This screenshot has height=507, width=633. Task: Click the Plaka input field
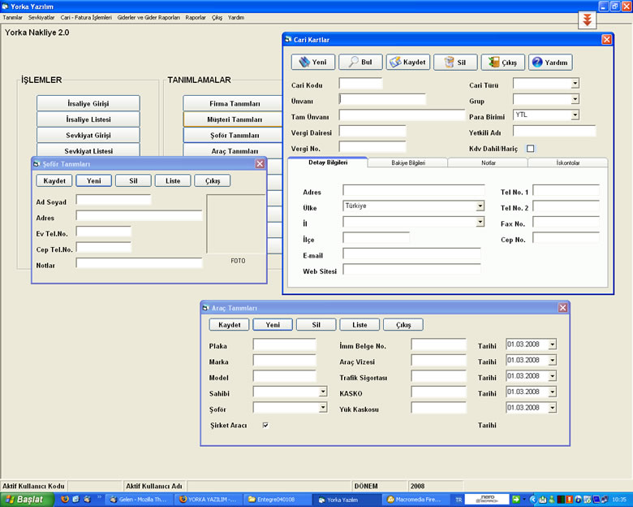click(284, 344)
